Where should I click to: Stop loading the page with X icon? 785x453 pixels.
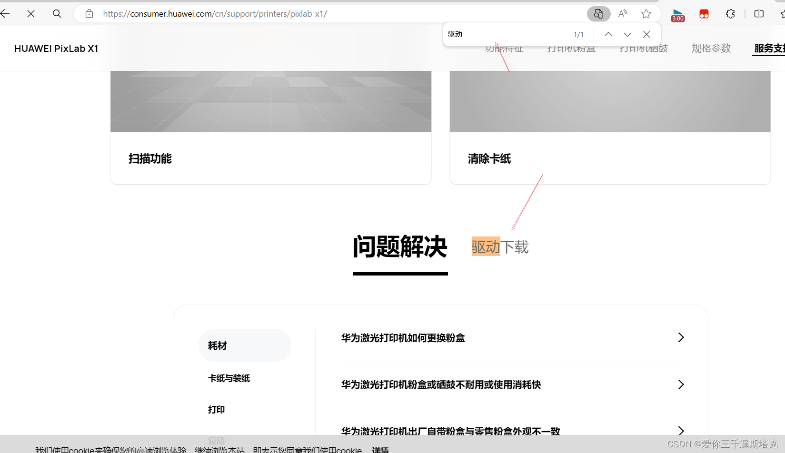(x=31, y=14)
